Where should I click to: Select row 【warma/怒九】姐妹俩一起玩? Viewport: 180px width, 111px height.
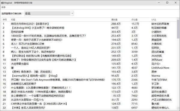tap(89, 76)
